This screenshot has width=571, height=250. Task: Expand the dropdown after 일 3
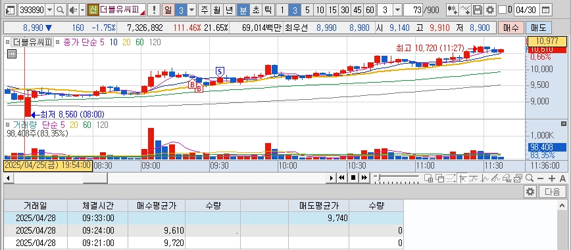coord(192,10)
